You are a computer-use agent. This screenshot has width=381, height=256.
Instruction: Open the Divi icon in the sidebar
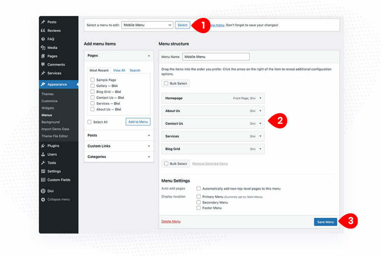[44, 191]
